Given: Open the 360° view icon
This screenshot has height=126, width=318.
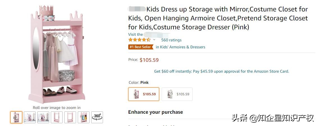Looking at the screenshot, I should pyautogui.click(x=97, y=117).
